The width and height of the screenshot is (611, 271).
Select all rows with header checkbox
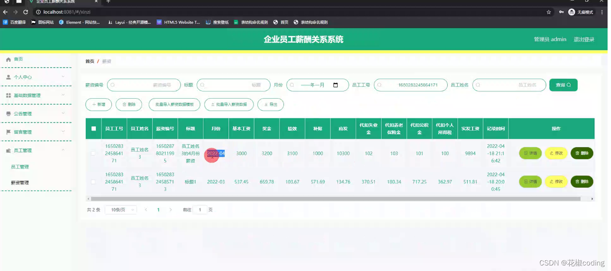pos(93,128)
